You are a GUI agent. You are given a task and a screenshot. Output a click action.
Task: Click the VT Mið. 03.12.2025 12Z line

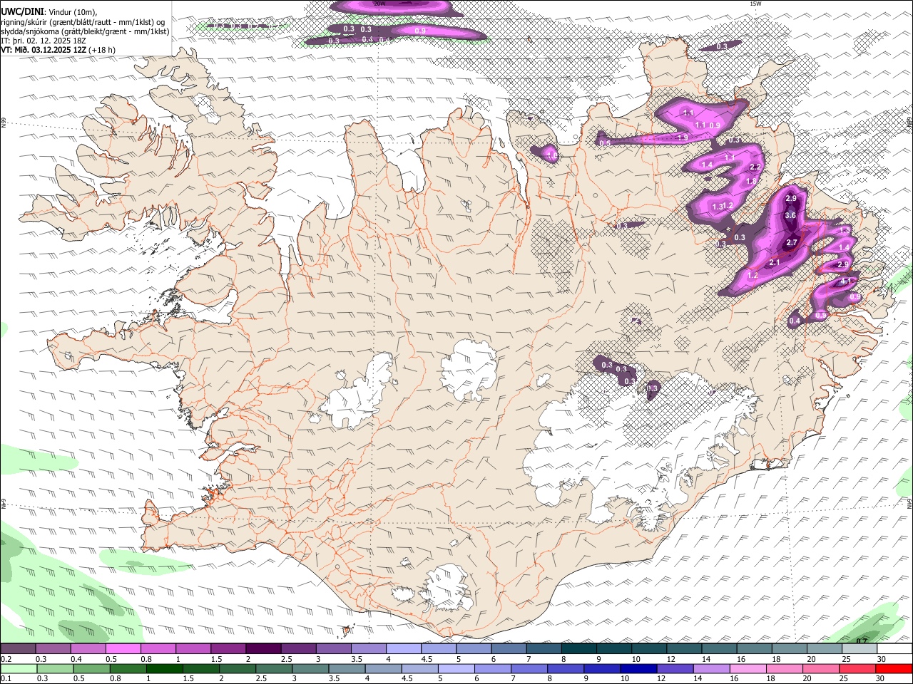point(58,50)
